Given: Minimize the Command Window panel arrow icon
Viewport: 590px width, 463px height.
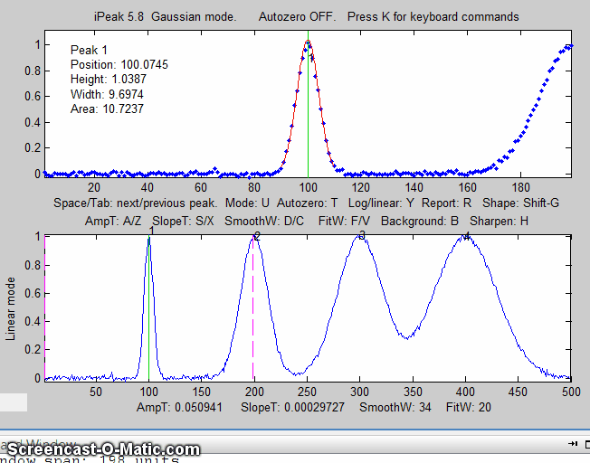Looking at the screenshot, I should tap(572, 444).
